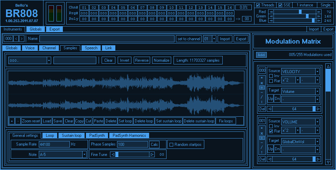Decrease Fine Tune with the left arrow
Viewport: 336px width, 170px height.
(113, 154)
